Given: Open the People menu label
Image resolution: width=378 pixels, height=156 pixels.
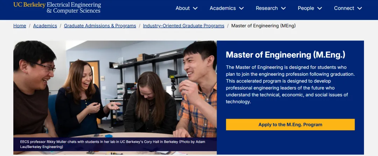Looking at the screenshot, I should (x=306, y=8).
